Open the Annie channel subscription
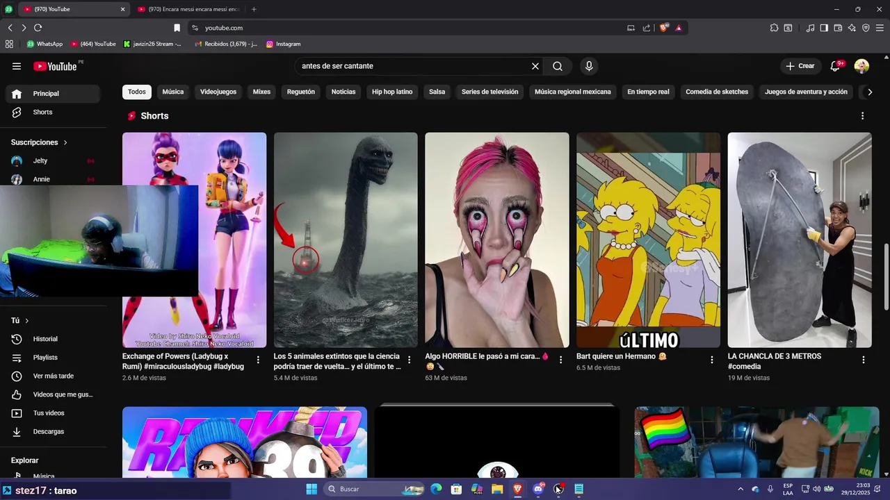Image resolution: width=890 pixels, height=500 pixels. [53, 179]
